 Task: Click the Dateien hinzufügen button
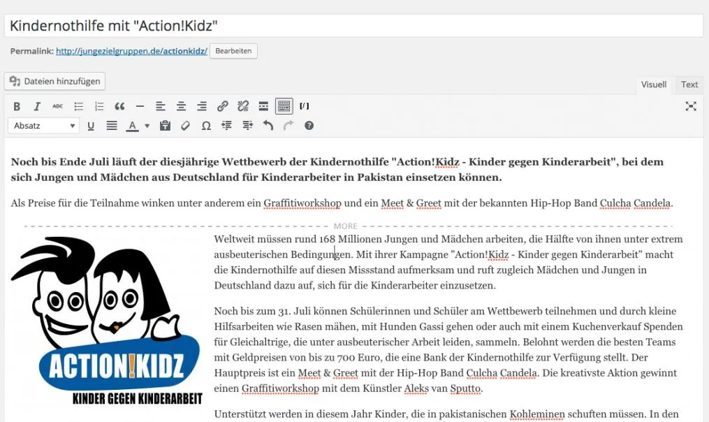[54, 81]
